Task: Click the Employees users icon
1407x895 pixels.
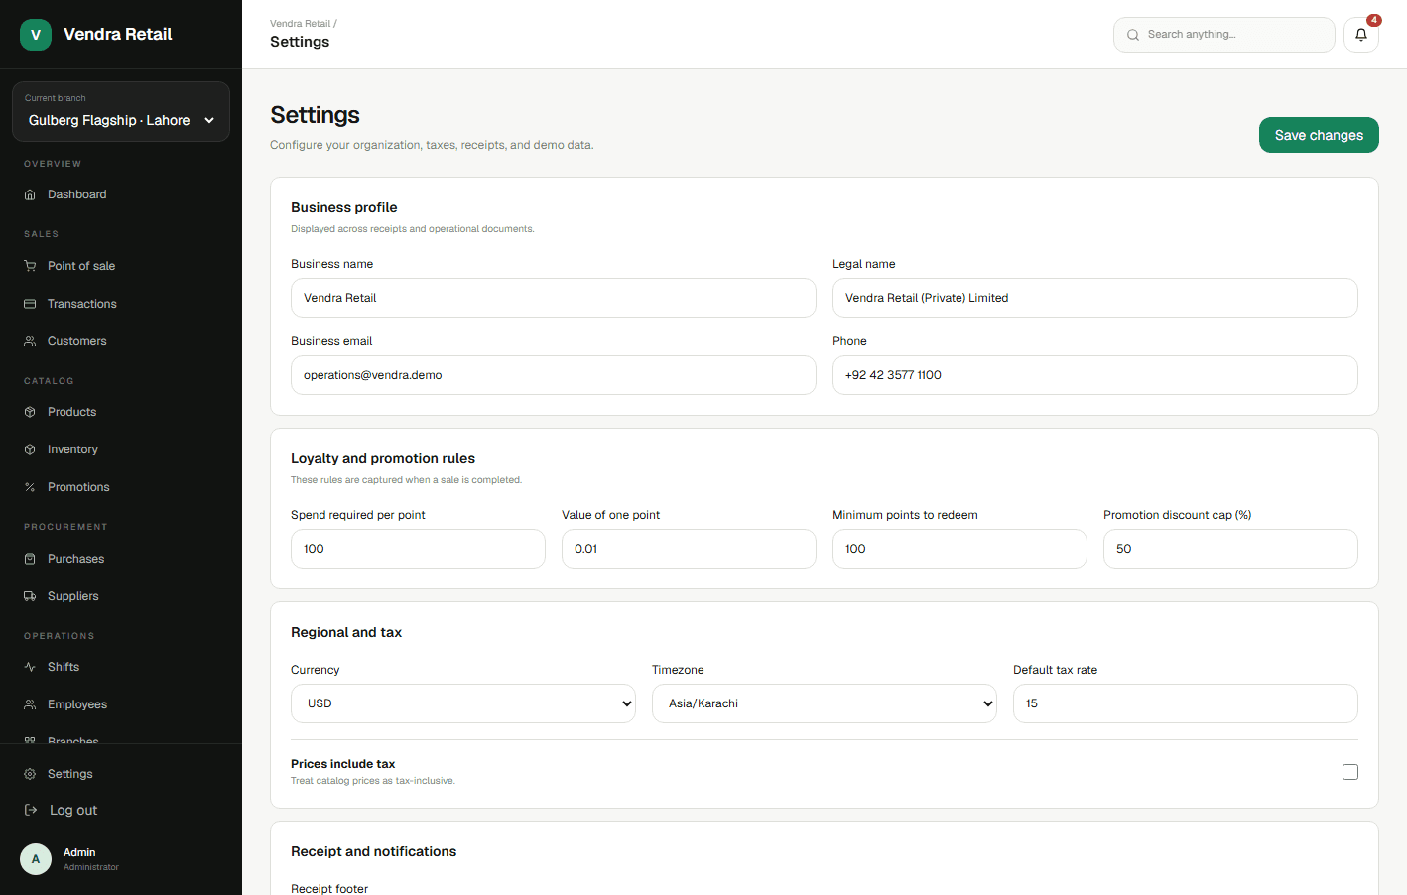Action: coord(30,704)
